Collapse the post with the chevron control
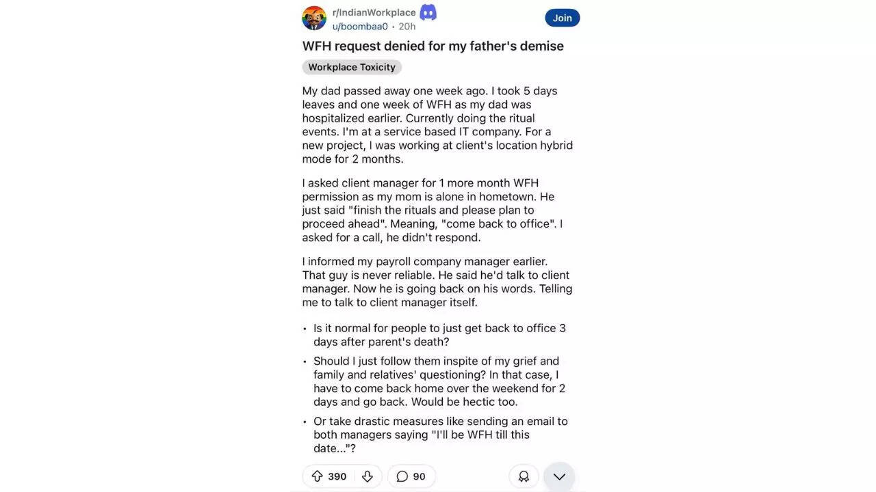Image resolution: width=876 pixels, height=492 pixels. pos(558,476)
